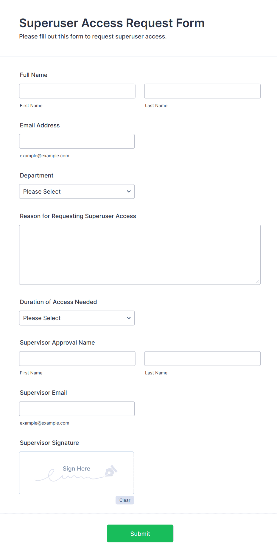Screen dimensions: 277x557
Task: Click the Department field label
Action: (37, 175)
